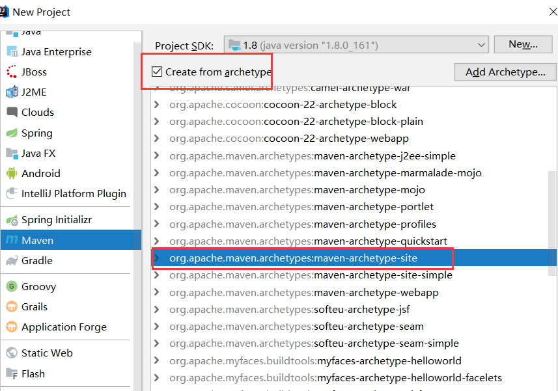Image resolution: width=558 pixels, height=391 pixels.
Task: Expand the maven-archetype-j2ee-simple node
Action: [156, 155]
